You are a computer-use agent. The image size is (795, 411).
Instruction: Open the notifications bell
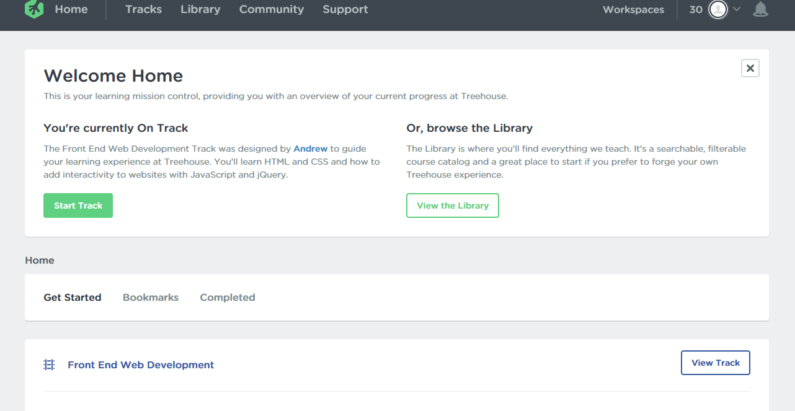point(760,9)
